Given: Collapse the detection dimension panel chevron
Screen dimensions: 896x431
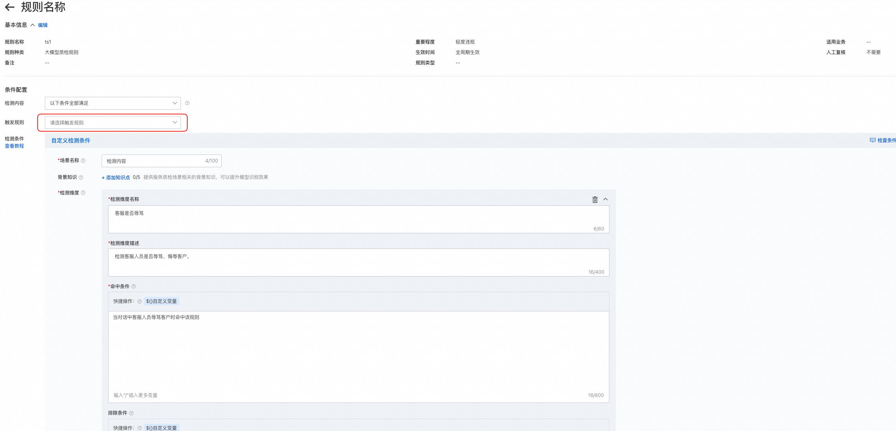Looking at the screenshot, I should (x=605, y=199).
